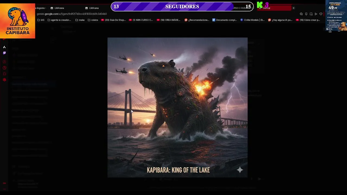Open 'Documento compl...' bookmark
347x195 pixels.
(x=225, y=20)
